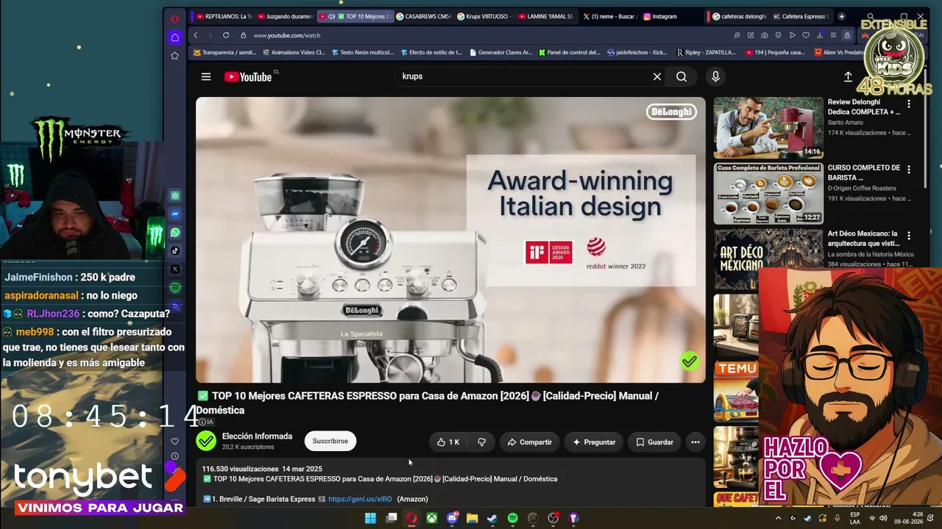Open Messenger in Opera sidebar
942x529 pixels.
coord(175,215)
